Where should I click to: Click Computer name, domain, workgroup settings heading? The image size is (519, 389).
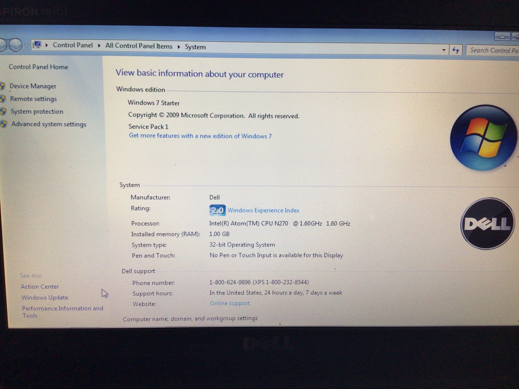point(190,318)
